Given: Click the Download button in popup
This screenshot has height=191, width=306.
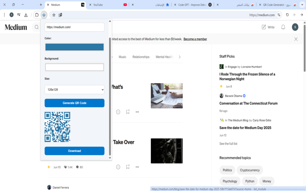Looking at the screenshot, I should [x=75, y=151].
